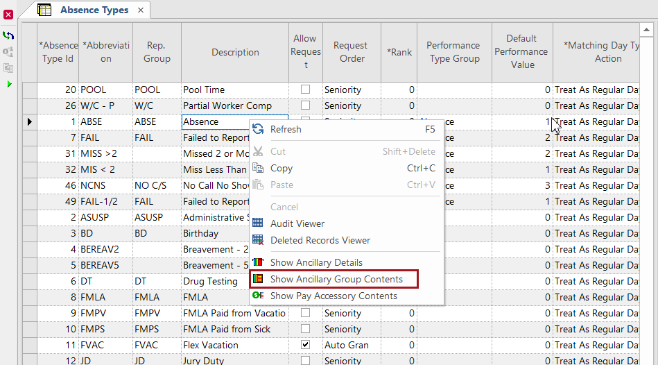Select the NCNS abbreviation cell
The width and height of the screenshot is (658, 365).
pyautogui.click(x=106, y=186)
